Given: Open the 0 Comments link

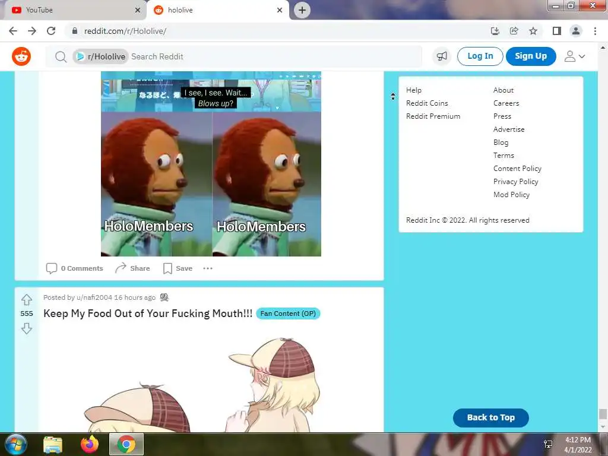Looking at the screenshot, I should pos(74,268).
